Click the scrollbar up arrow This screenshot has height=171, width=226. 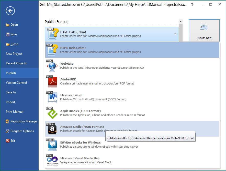click(x=181, y=22)
